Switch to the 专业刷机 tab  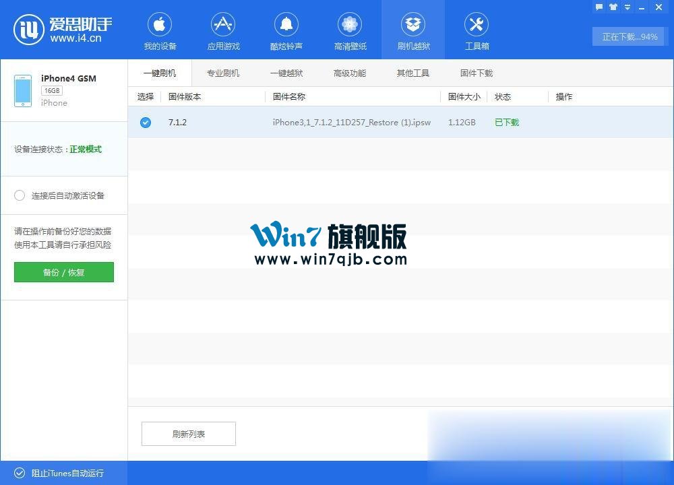223,73
